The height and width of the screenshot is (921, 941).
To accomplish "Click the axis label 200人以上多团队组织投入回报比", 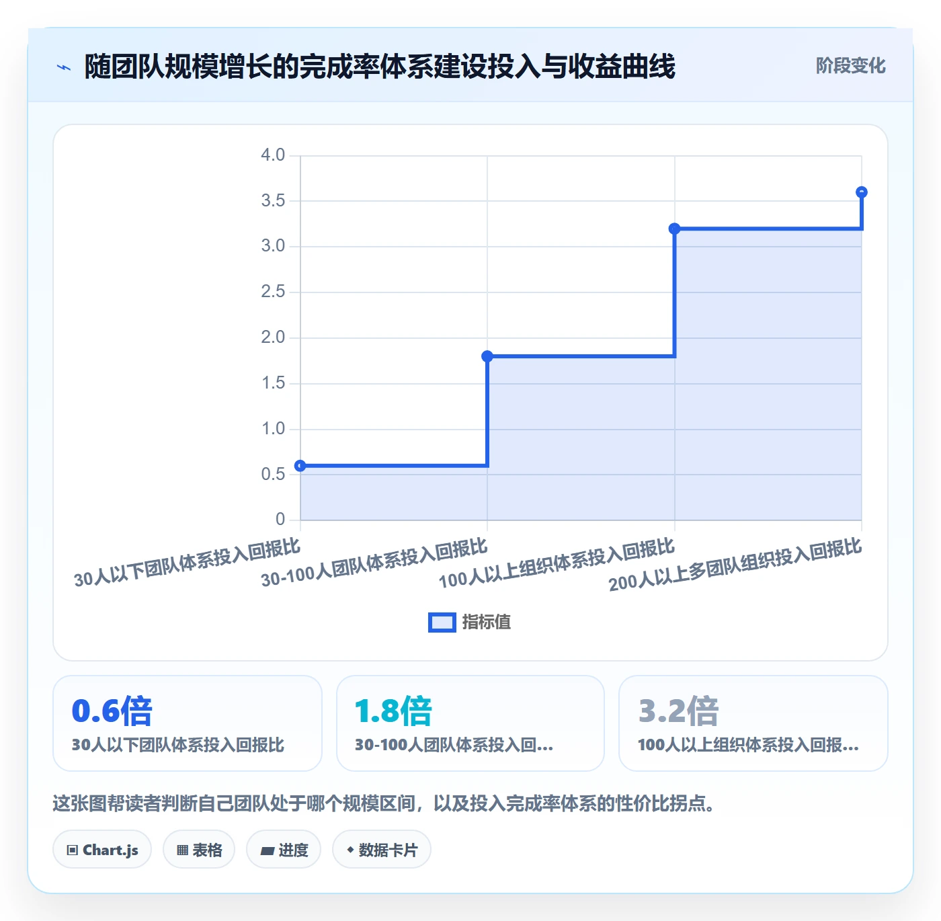I will (x=735, y=565).
